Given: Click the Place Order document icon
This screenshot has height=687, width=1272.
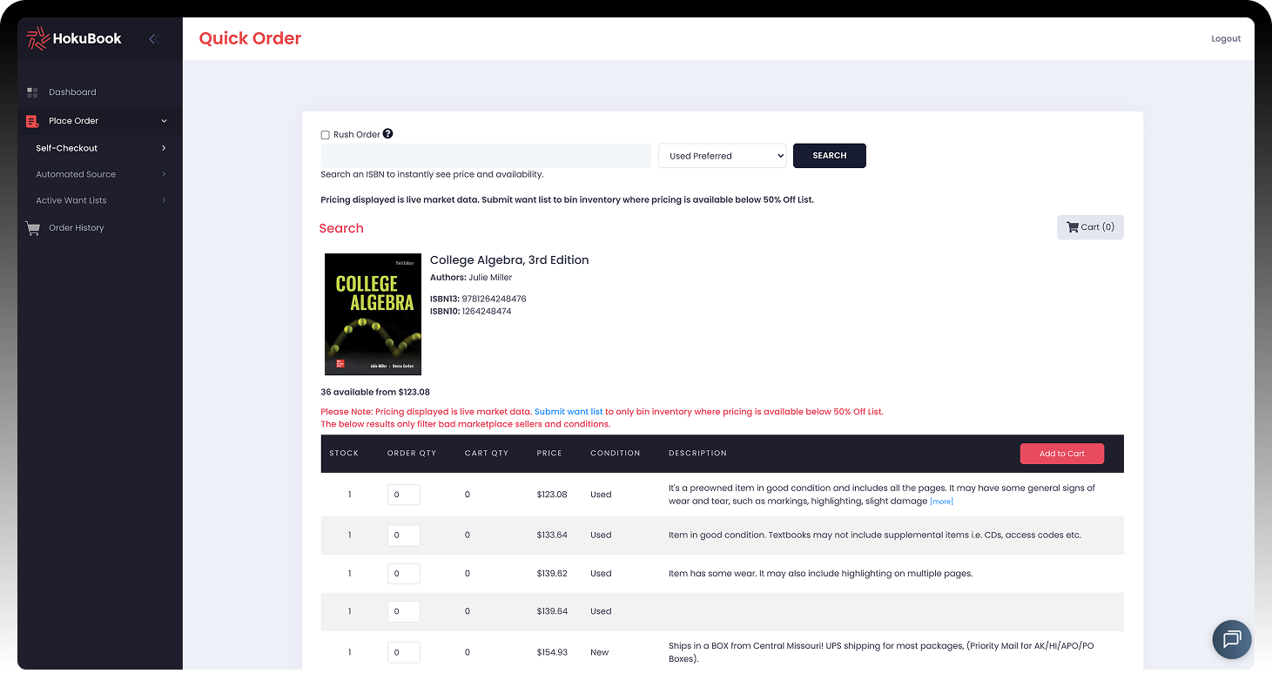Looking at the screenshot, I should (32, 121).
